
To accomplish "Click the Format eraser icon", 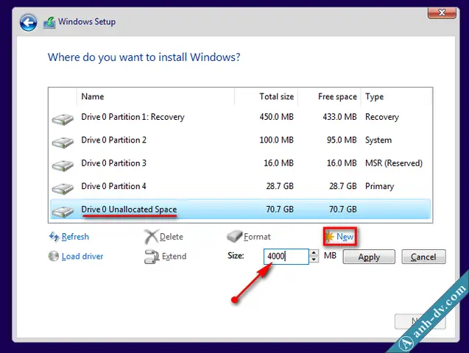I will [234, 236].
